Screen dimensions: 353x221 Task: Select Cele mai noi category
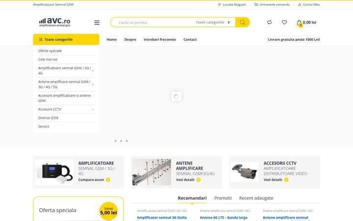coord(48,59)
